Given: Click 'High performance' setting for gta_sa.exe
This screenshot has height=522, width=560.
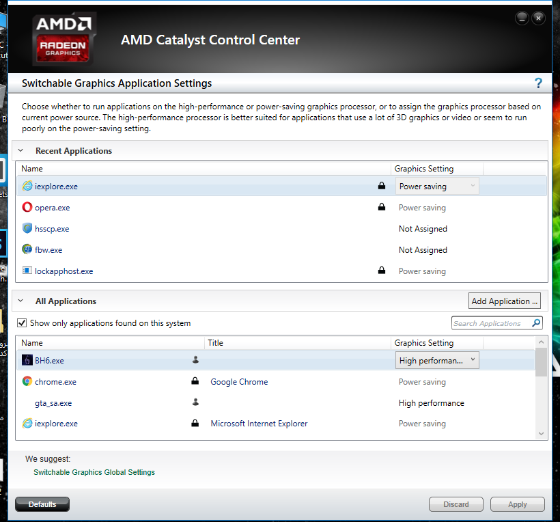Looking at the screenshot, I should (432, 403).
